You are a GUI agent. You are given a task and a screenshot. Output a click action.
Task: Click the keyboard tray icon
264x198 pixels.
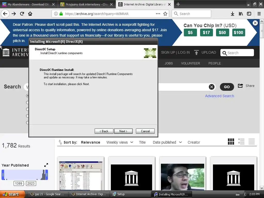pos(238,194)
